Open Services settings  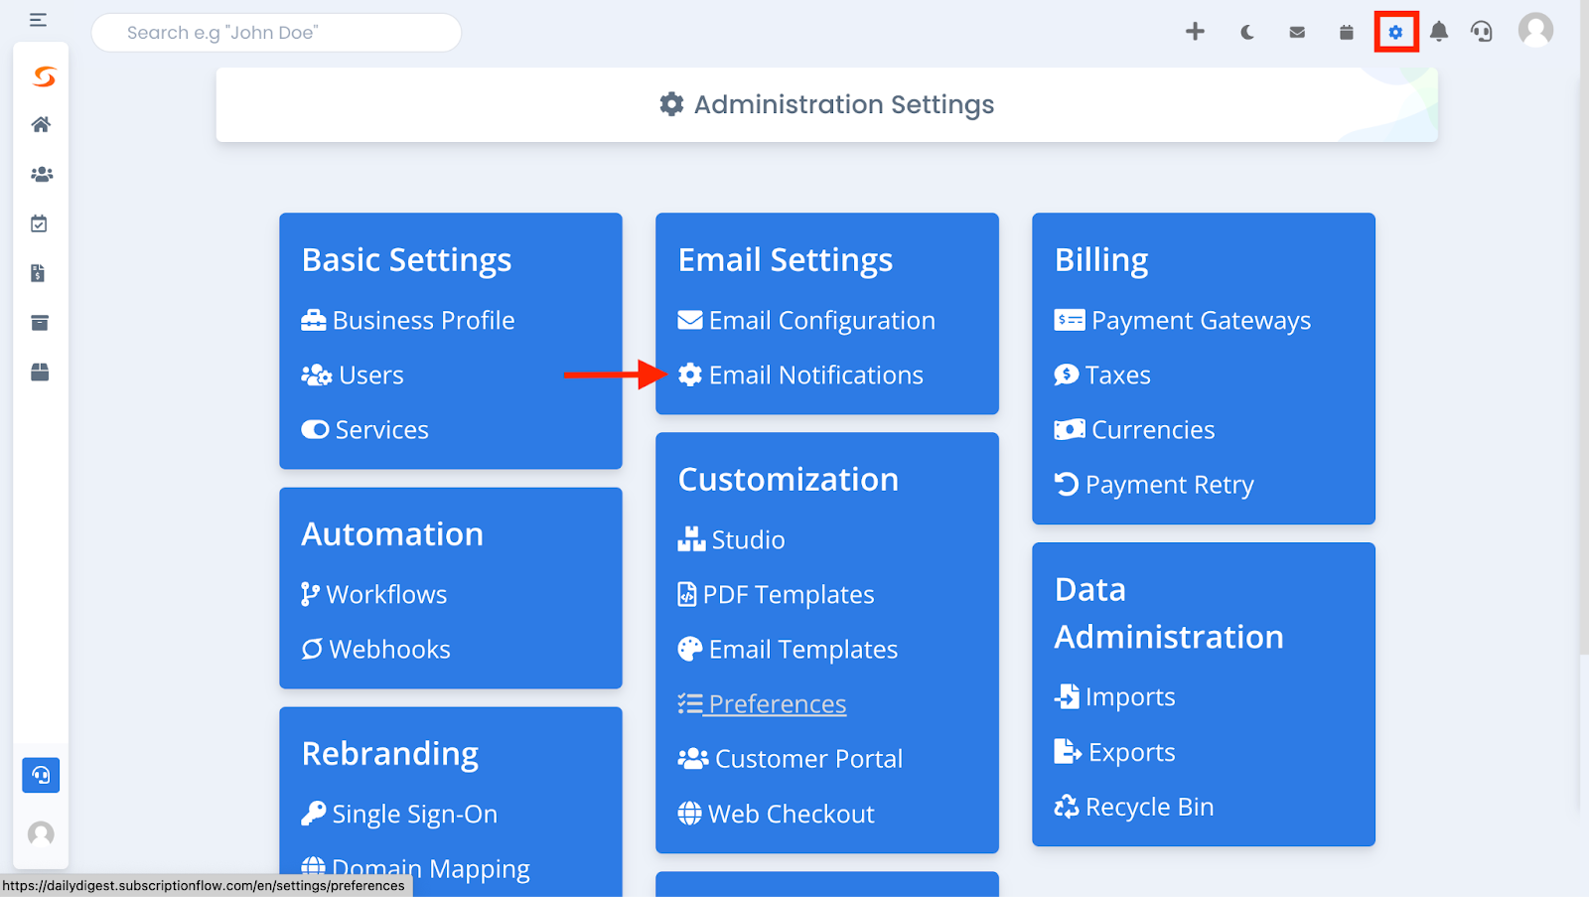click(365, 429)
